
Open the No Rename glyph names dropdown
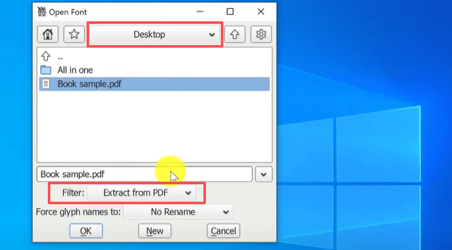pos(178,212)
